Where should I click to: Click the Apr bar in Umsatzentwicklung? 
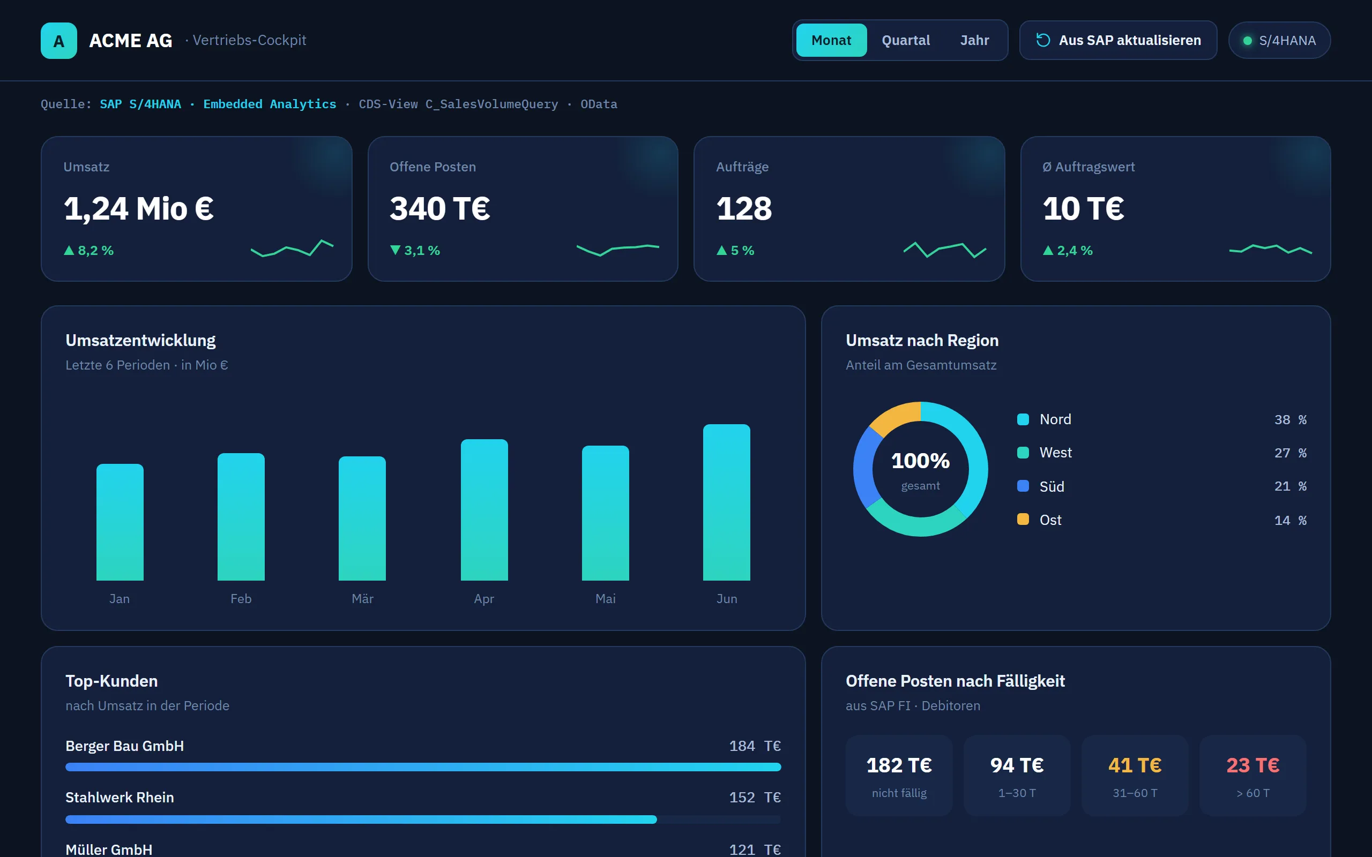[x=484, y=509]
